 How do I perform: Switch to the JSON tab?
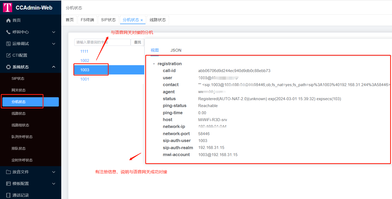pyautogui.click(x=176, y=50)
